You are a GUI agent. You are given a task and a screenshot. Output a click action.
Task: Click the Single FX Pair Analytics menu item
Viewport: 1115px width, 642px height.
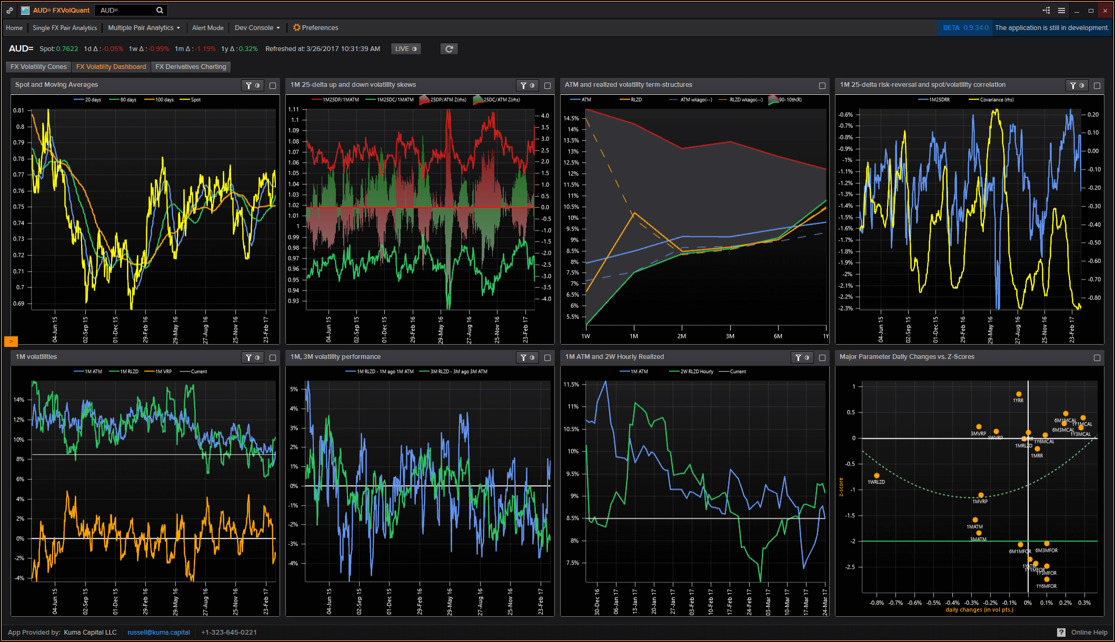(x=65, y=27)
